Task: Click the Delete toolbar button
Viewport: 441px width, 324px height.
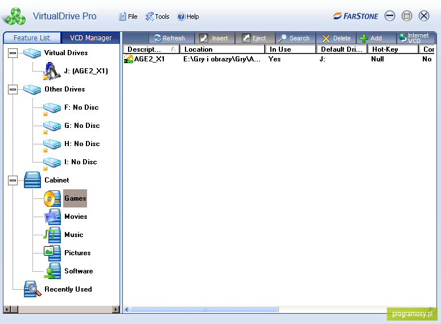Action: tap(336, 38)
